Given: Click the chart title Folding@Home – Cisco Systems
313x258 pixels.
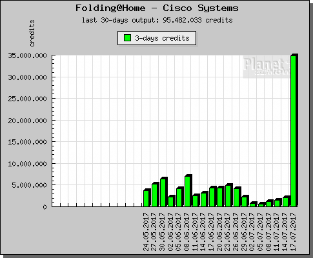Looking at the screenshot, I should [x=157, y=8].
